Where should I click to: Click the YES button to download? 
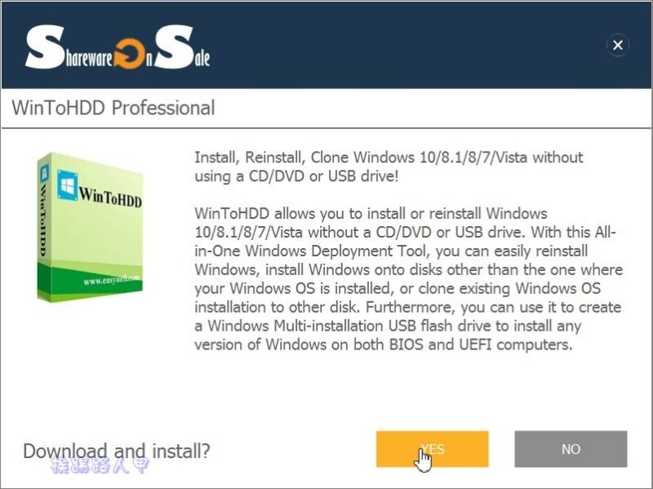[x=433, y=449]
